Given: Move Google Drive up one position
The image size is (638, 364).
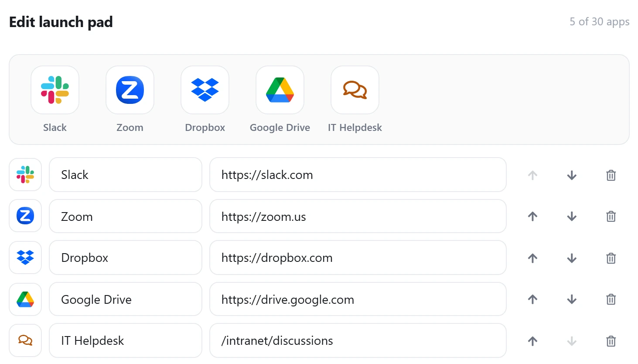Looking at the screenshot, I should [532, 299].
